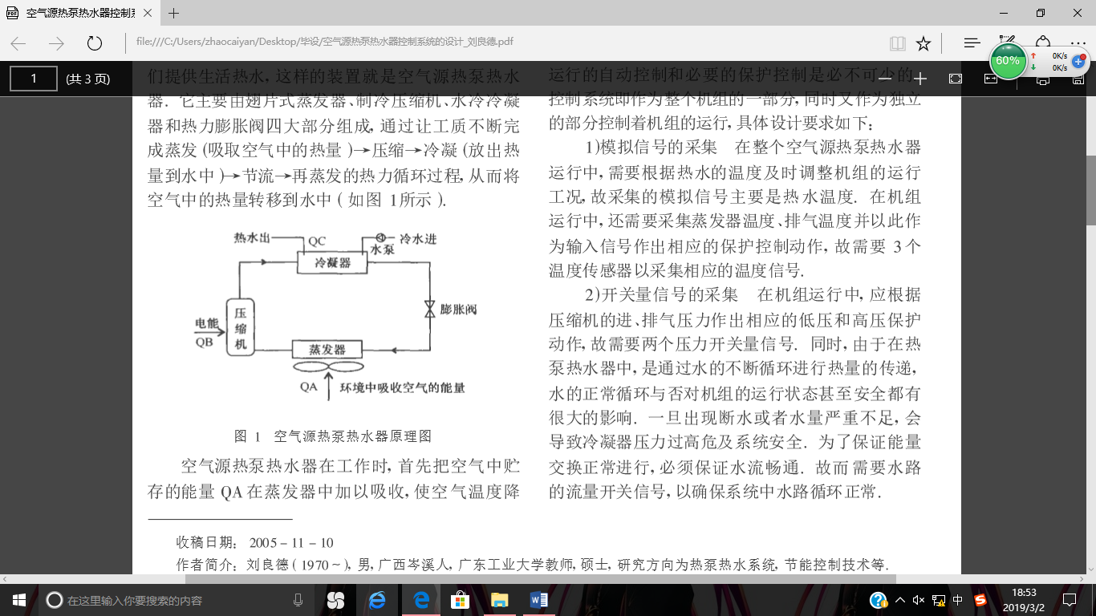Switch PDF to full screen view
1096x616 pixels.
coord(956,79)
